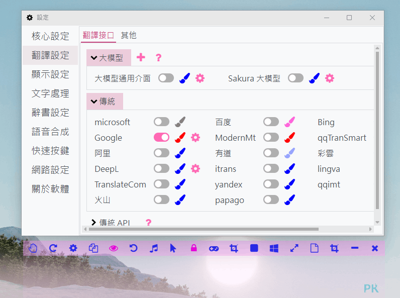Maximize the 設定 window
Image resolution: width=400 pixels, height=298 pixels.
(x=349, y=18)
